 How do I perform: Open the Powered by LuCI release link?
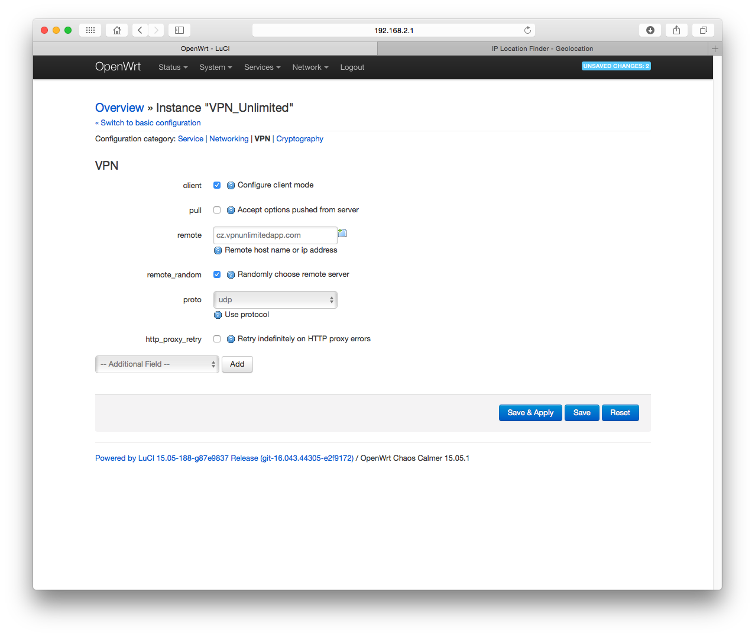(x=225, y=458)
